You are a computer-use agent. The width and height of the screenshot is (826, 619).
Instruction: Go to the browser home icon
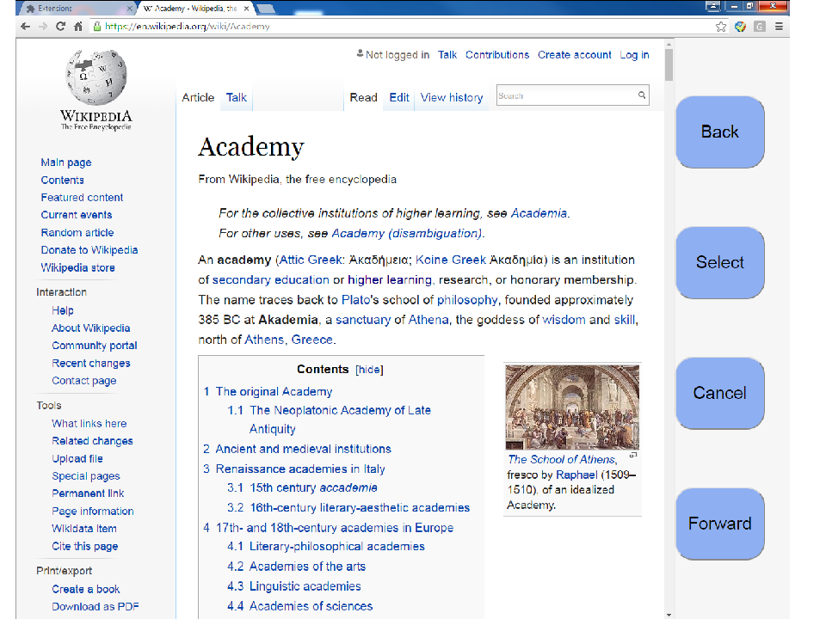click(78, 27)
